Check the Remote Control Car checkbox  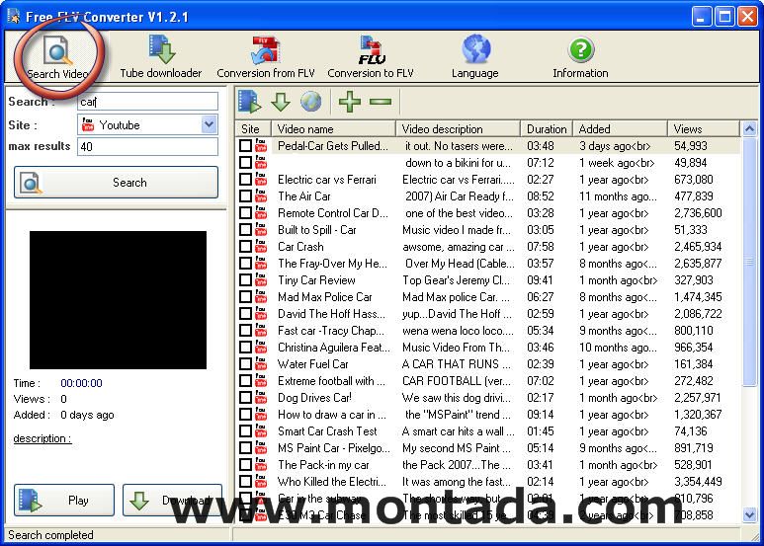tap(245, 212)
